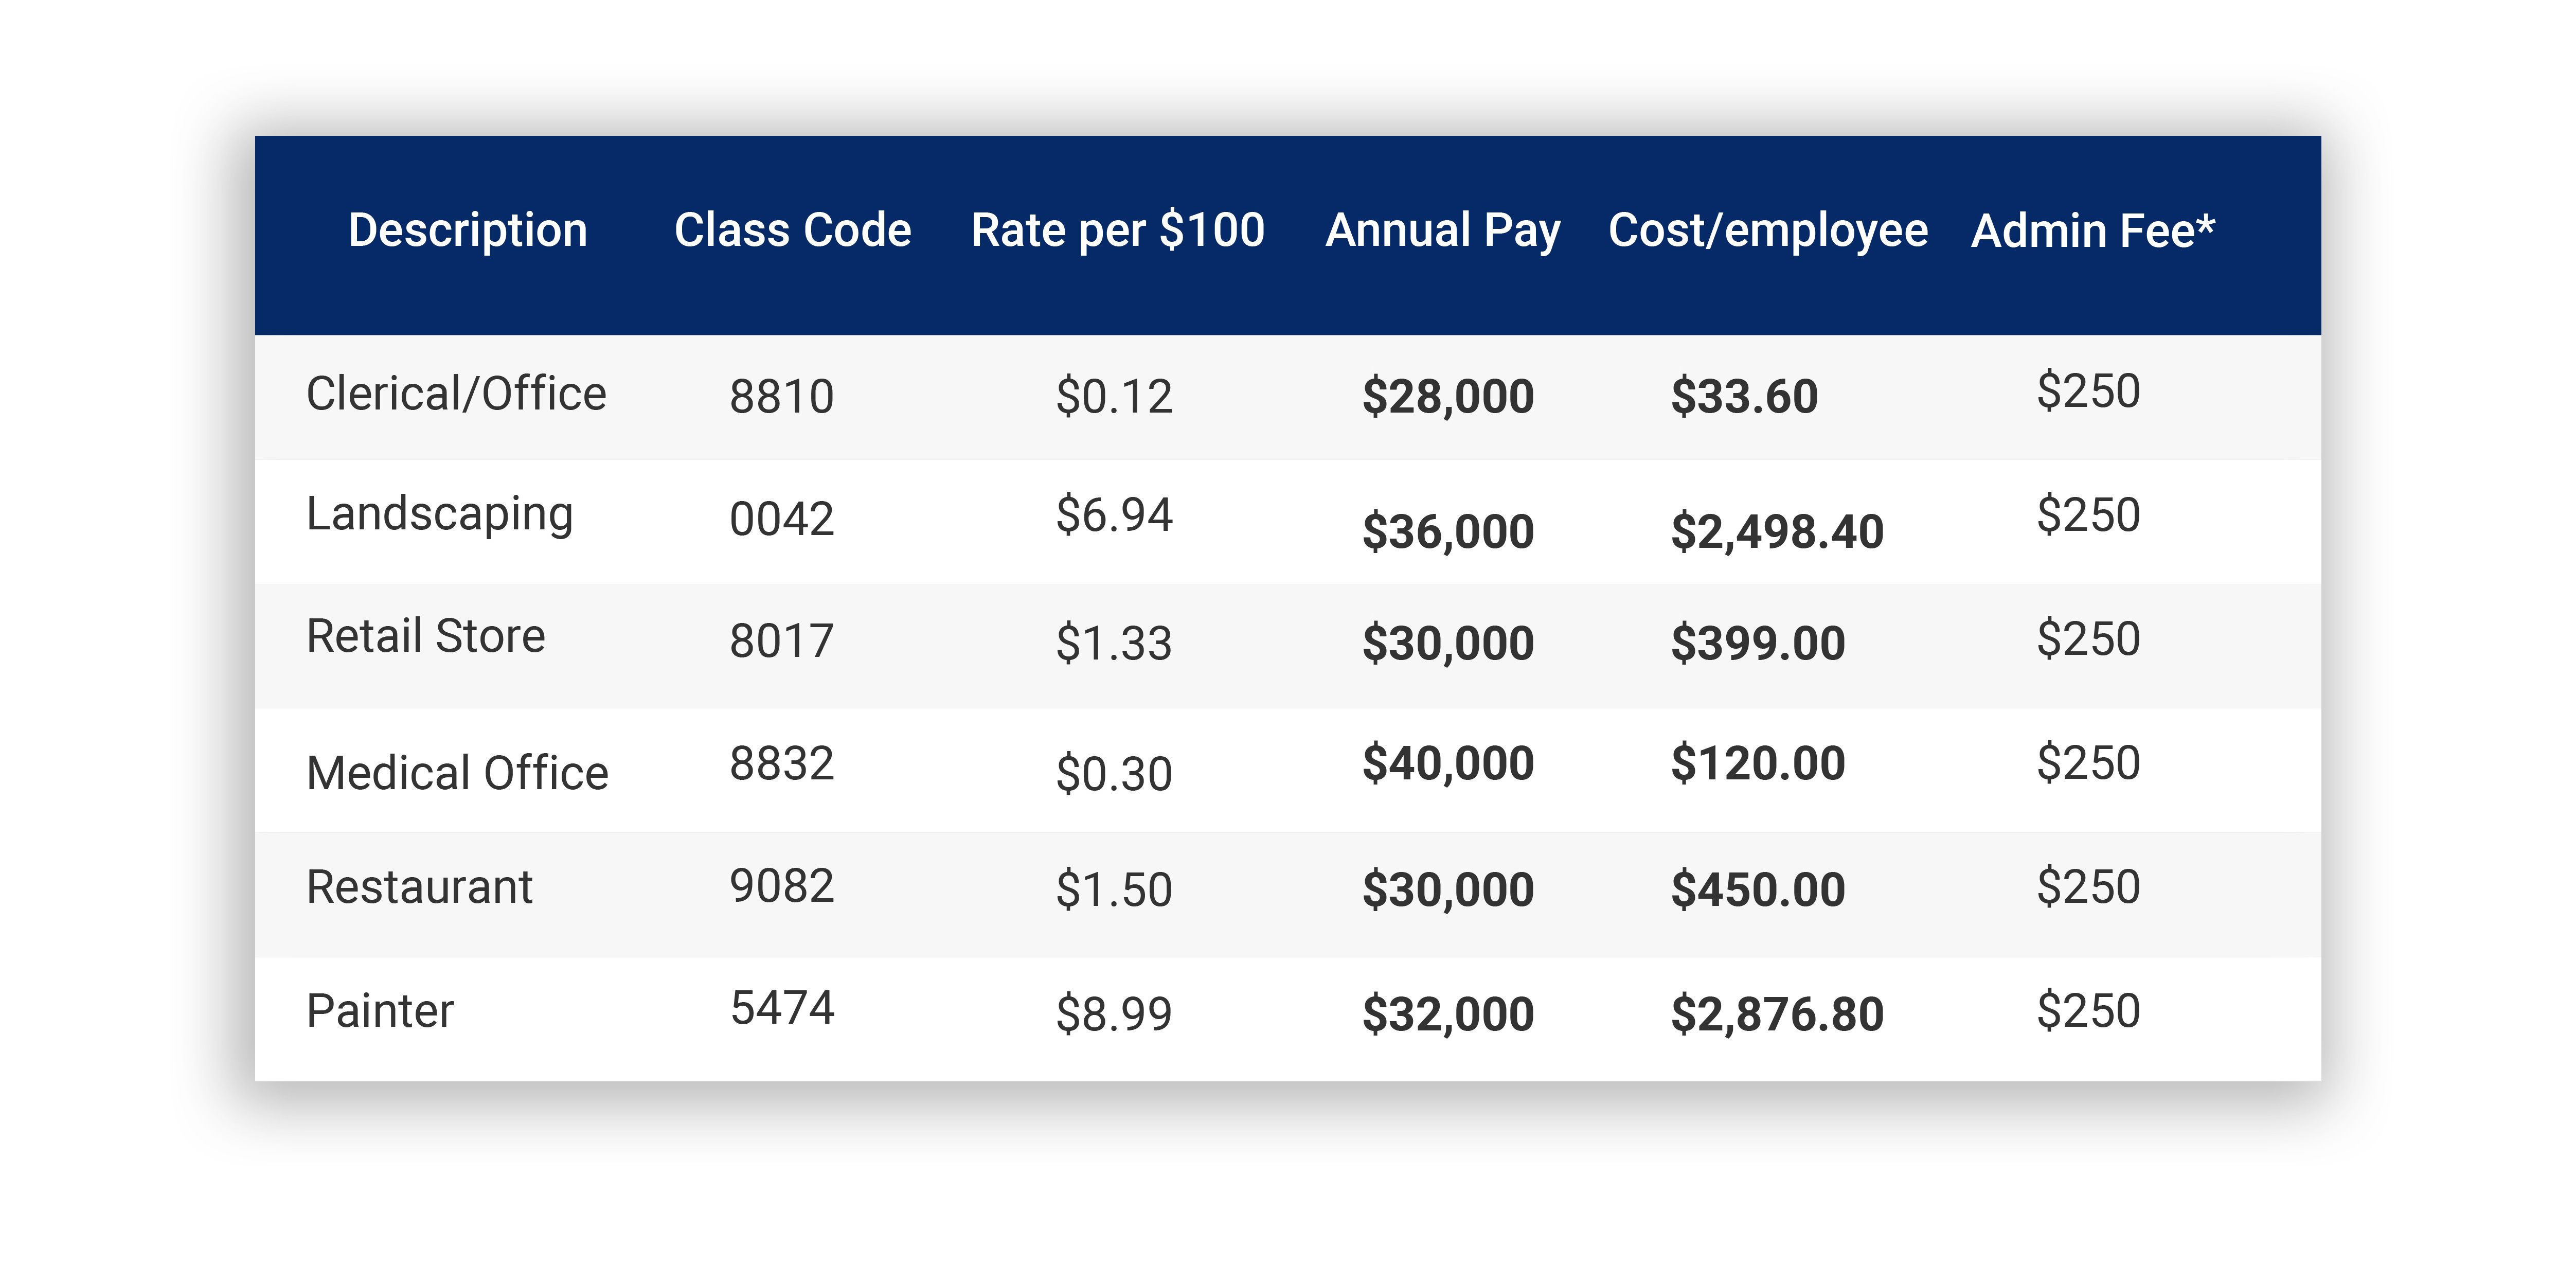Select the Retail Store description cell
This screenshot has width=2576, height=1265.
(426, 637)
